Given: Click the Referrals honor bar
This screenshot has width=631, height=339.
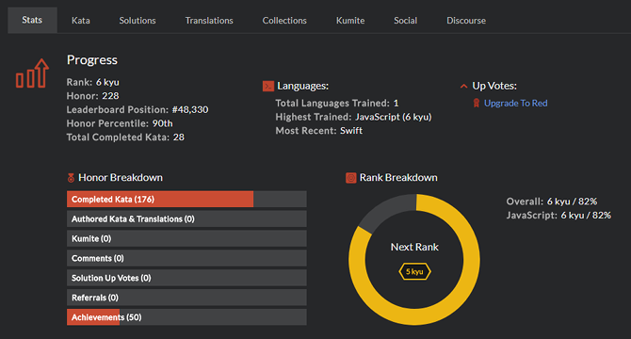Looking at the screenshot, I should [186, 298].
